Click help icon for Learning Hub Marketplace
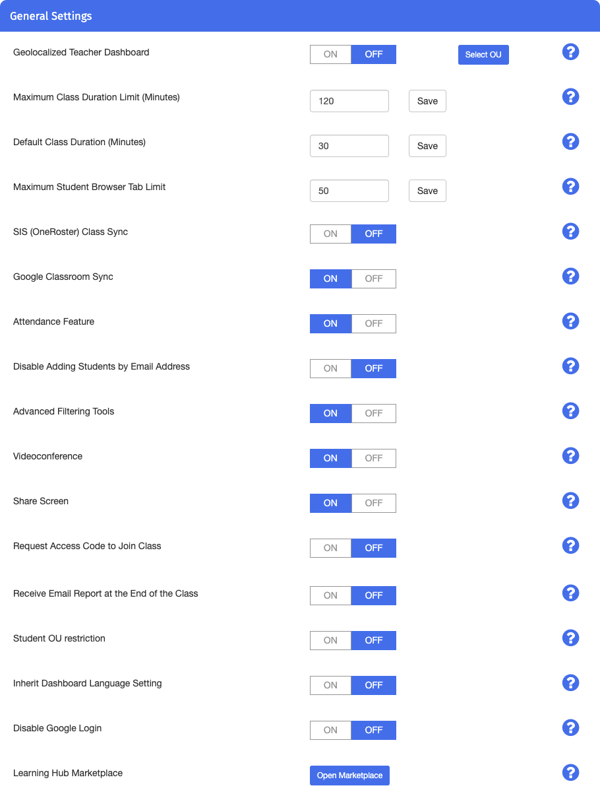 tap(570, 773)
